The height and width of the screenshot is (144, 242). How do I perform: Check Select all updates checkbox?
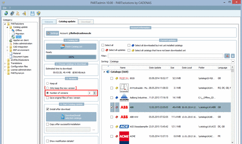point(103,50)
